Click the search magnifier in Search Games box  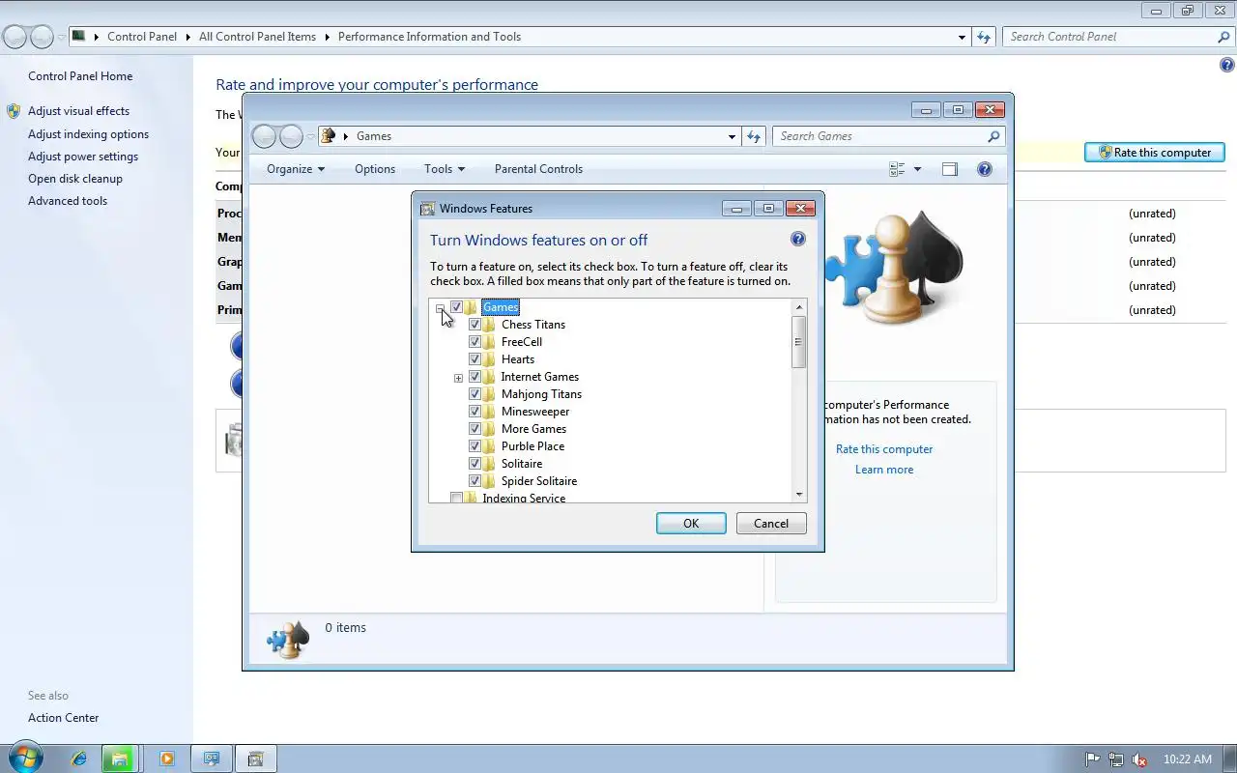(993, 136)
